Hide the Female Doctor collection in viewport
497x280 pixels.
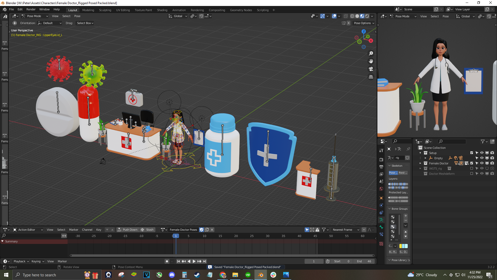(x=482, y=163)
